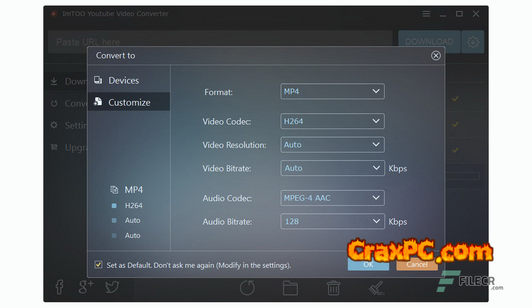Click the trash delete icon
Image resolution: width=532 pixels, height=308 pixels.
click(x=333, y=288)
